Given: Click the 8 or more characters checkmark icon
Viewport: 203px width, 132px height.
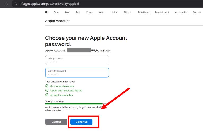Looking at the screenshot, I should point(47,86).
